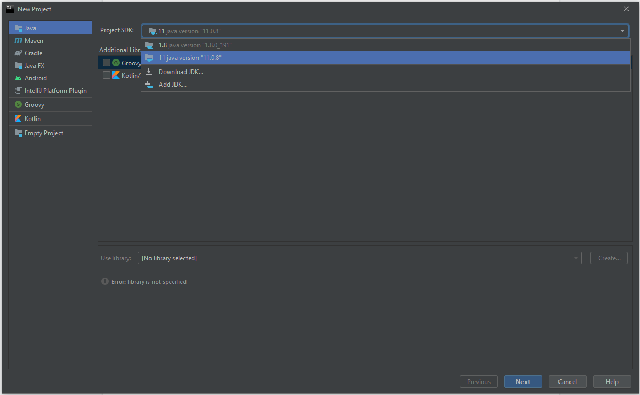Enable the Groovy library checkbox
640x395 pixels.
tap(107, 63)
